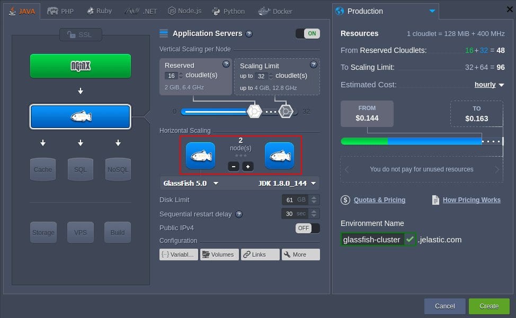Switch to the PHP tab
516x318 pixels.
[60, 12]
